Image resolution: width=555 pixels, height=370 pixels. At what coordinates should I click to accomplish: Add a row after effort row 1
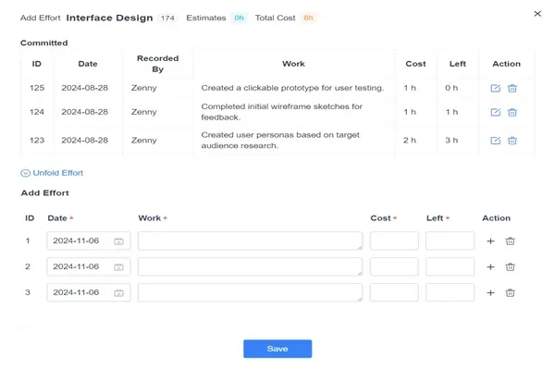click(490, 241)
